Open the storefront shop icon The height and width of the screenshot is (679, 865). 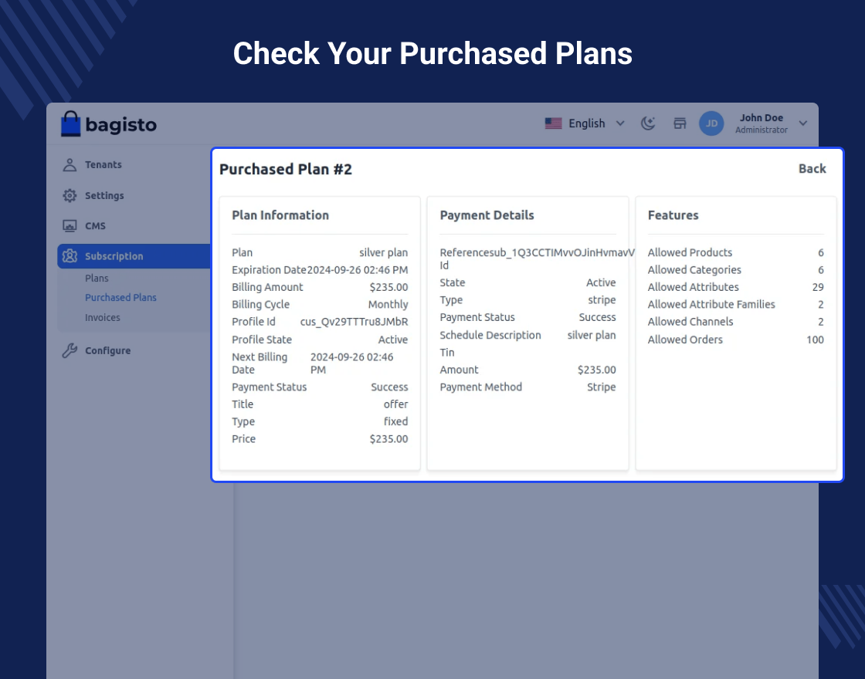[680, 123]
